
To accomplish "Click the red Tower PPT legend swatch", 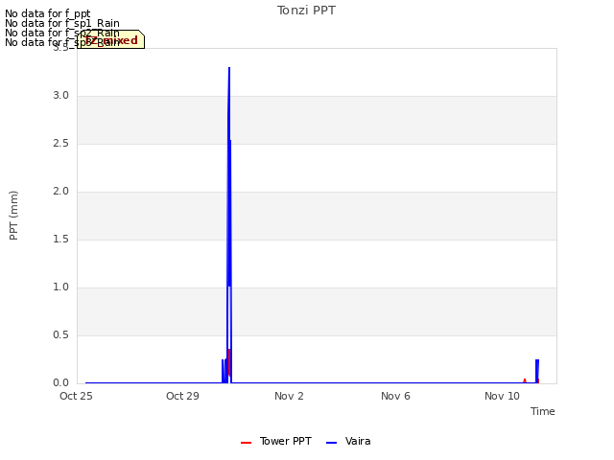I will coord(246,443).
